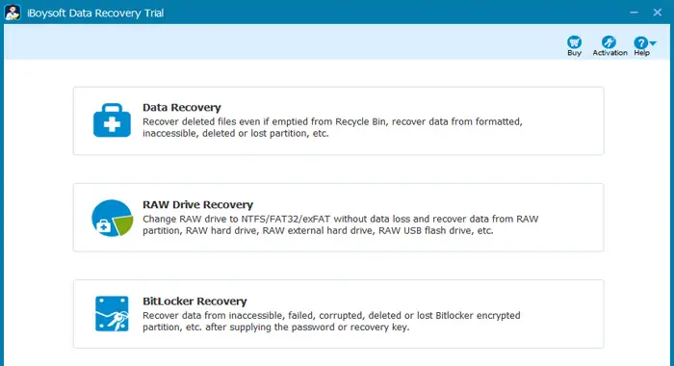674x366 pixels.
Task: Click the Activation text label
Action: point(609,53)
